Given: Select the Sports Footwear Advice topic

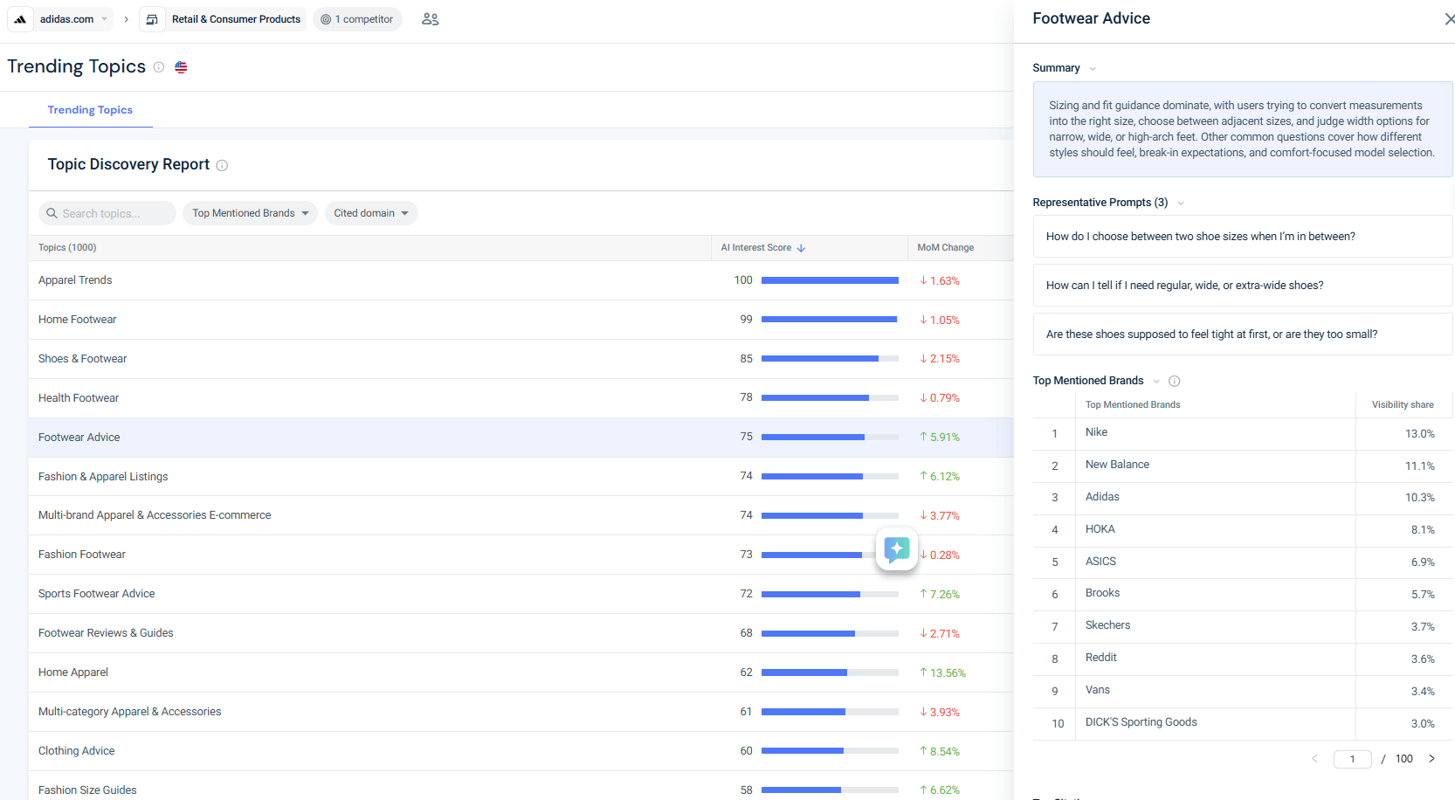Looking at the screenshot, I should 96,594.
